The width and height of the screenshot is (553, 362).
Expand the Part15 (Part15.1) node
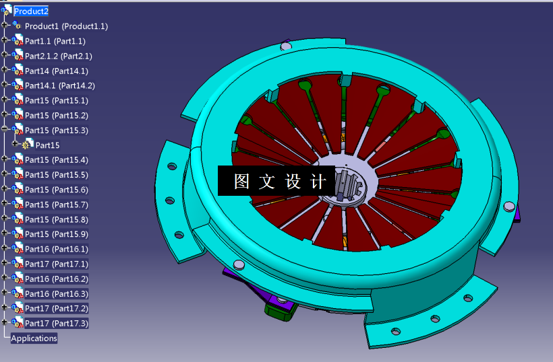[x=4, y=99]
